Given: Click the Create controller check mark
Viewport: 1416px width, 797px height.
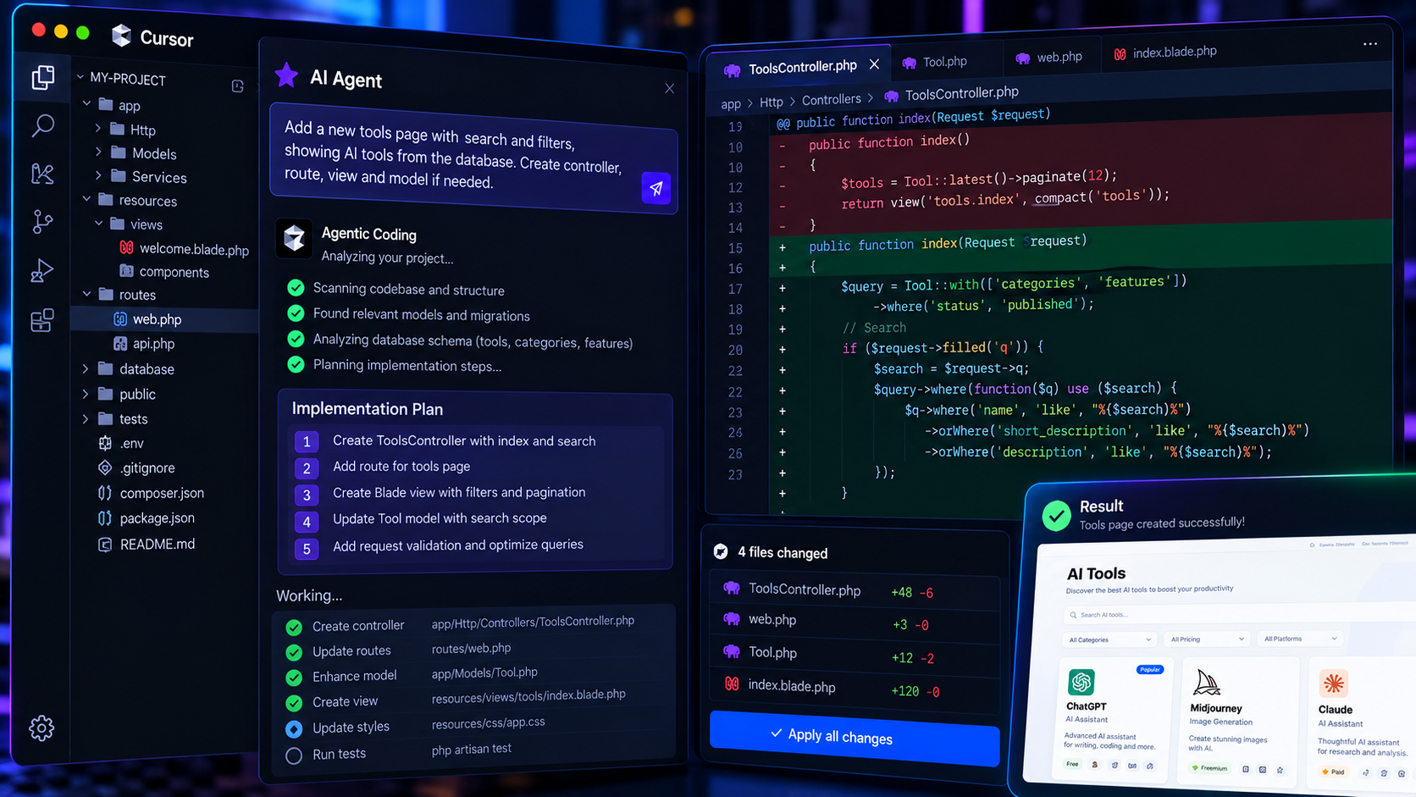Looking at the screenshot, I should [x=294, y=627].
